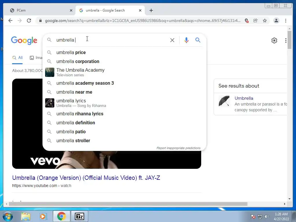The height and width of the screenshot is (222, 296).
Task: Launch Windows Media Player from taskbar
Action: 43,217
